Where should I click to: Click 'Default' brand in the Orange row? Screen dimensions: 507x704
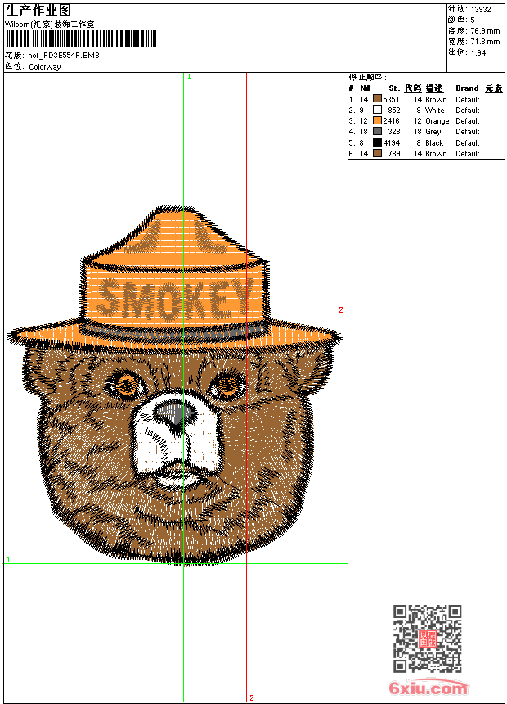[468, 121]
